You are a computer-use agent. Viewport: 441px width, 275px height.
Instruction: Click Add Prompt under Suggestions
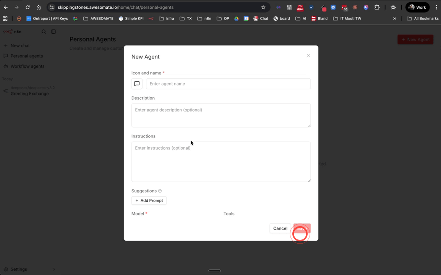(x=149, y=200)
